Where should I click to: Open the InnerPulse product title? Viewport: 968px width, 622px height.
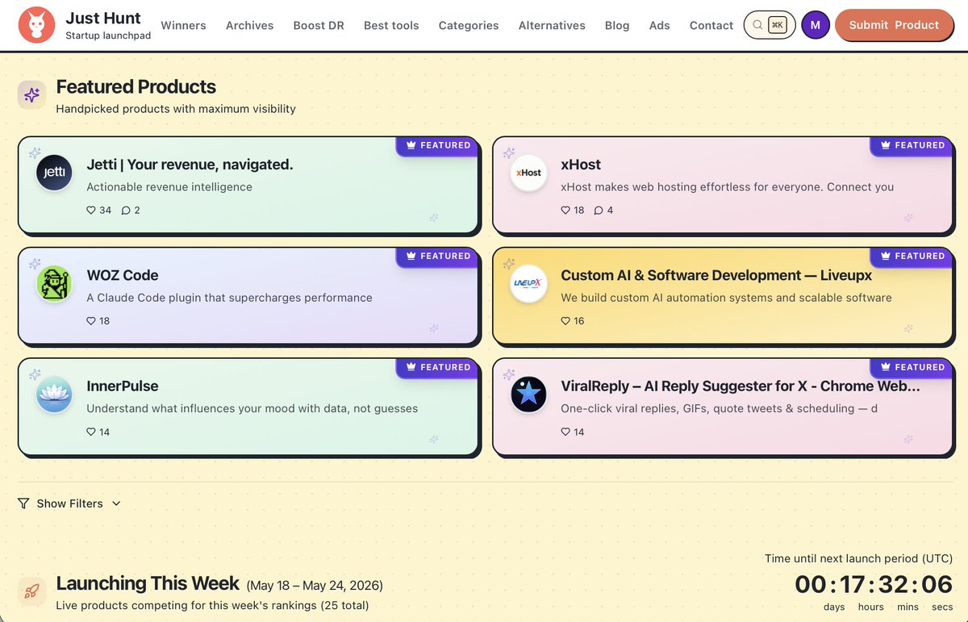(x=123, y=386)
